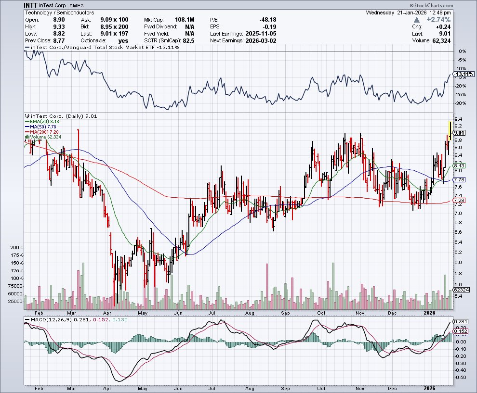Click the Apr label under the MACD panel
This screenshot has width=477, height=393.
click(x=107, y=389)
